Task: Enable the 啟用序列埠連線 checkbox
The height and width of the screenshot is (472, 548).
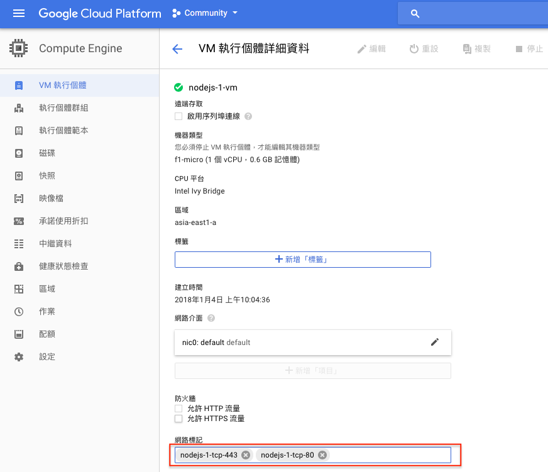Action: pos(178,116)
